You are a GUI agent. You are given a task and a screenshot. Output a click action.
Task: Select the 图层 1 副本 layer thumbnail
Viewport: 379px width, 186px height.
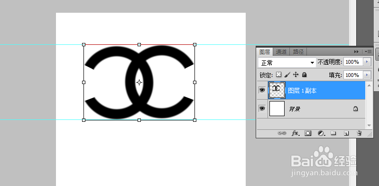277,90
